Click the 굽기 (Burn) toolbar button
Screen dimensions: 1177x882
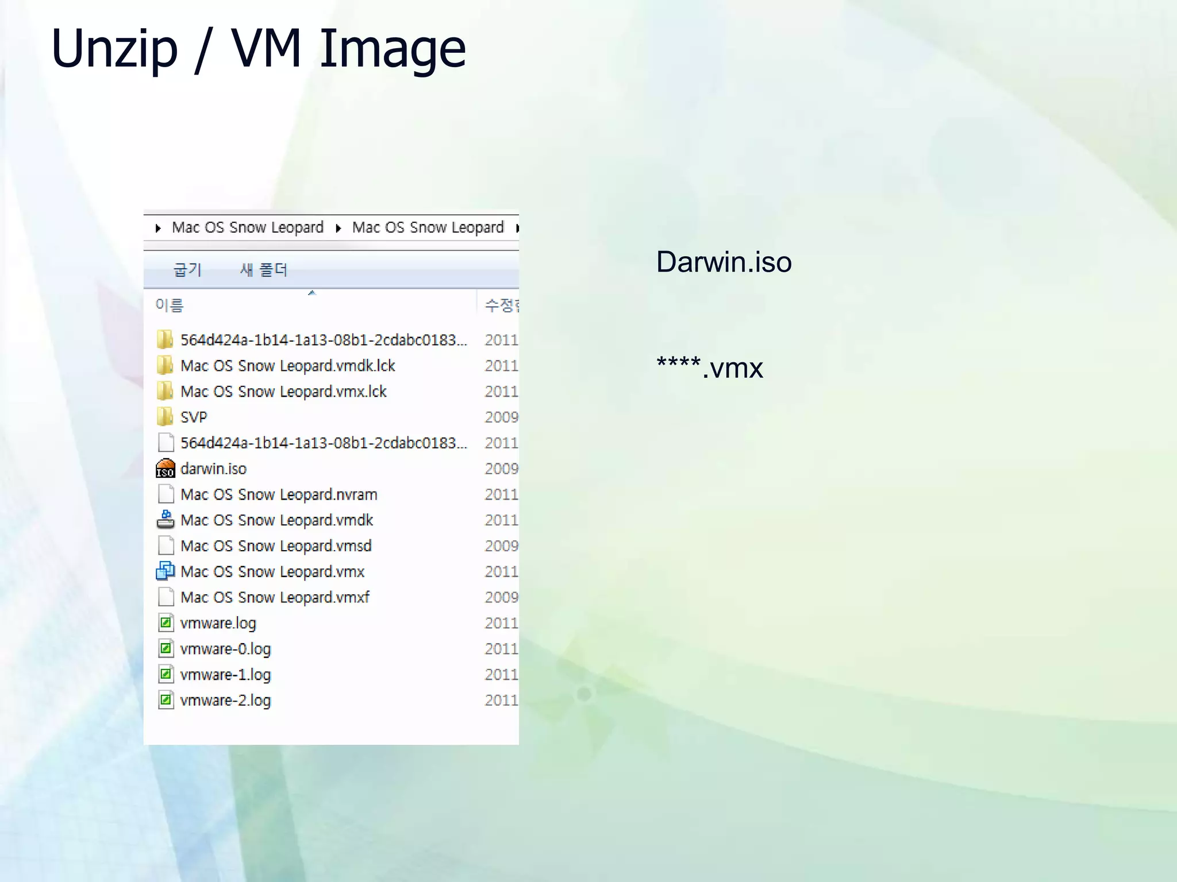click(187, 269)
